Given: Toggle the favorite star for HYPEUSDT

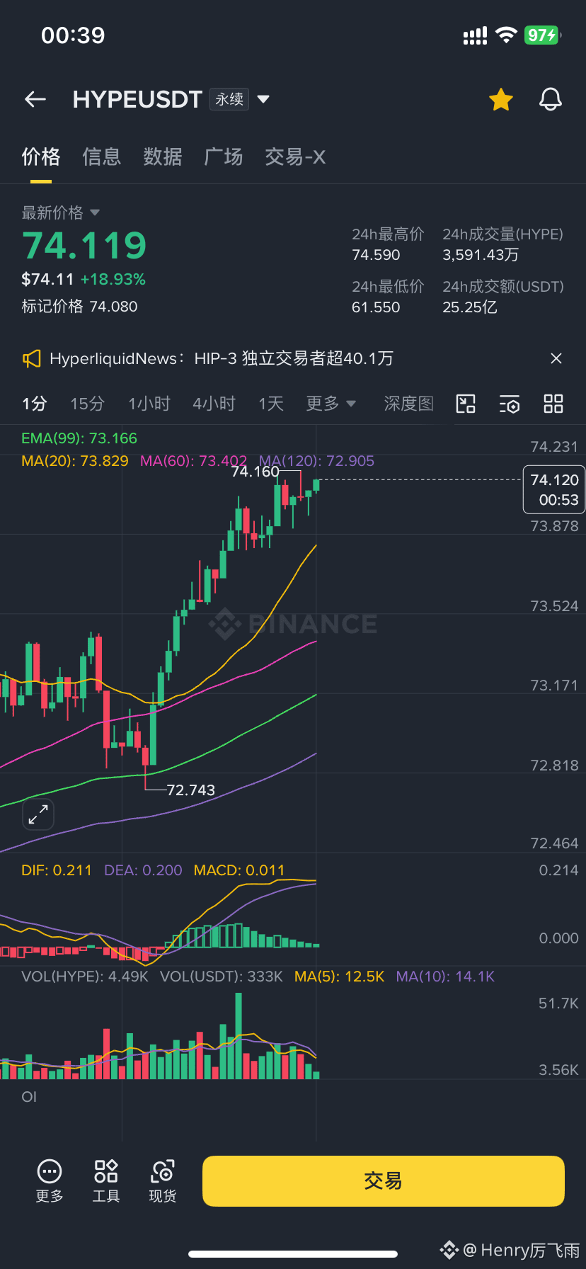Looking at the screenshot, I should tap(501, 100).
